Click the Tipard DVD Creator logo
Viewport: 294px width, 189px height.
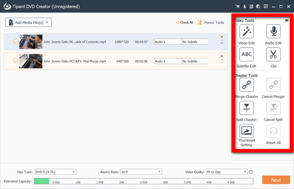click(x=7, y=6)
